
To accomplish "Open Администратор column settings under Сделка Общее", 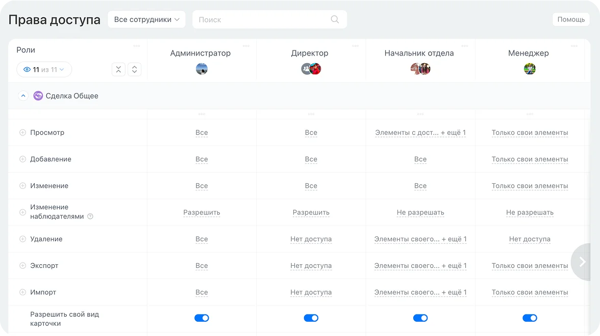I will (202, 114).
